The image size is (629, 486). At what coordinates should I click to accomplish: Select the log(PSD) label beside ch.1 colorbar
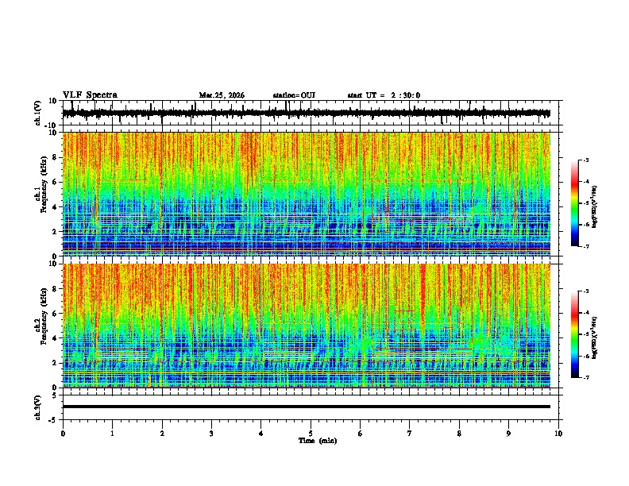coord(595,207)
